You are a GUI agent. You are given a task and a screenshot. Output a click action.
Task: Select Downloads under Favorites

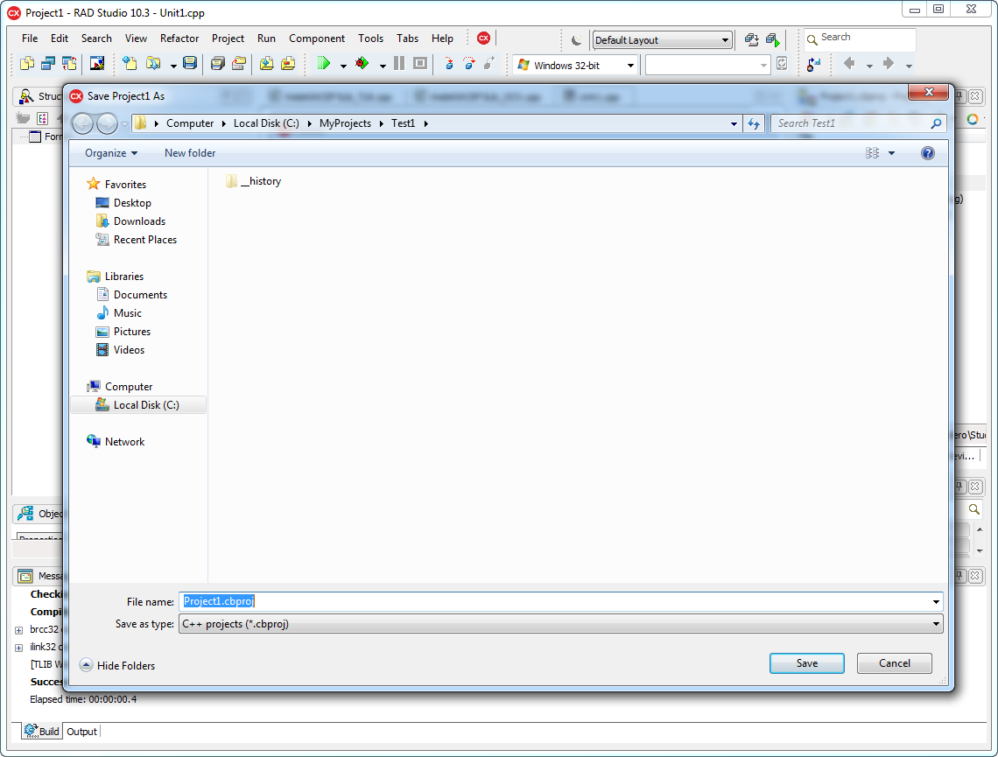click(x=139, y=221)
